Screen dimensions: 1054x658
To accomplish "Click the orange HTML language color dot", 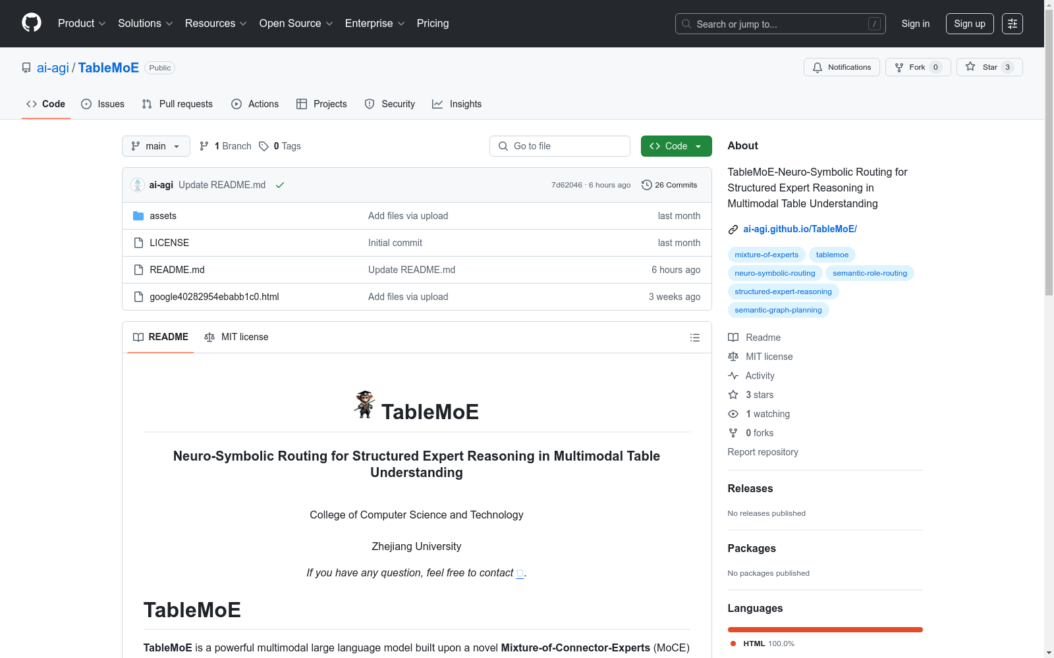I will (x=733, y=644).
